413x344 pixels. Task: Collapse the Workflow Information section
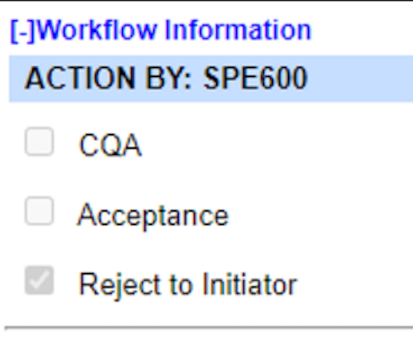[x=24, y=31]
